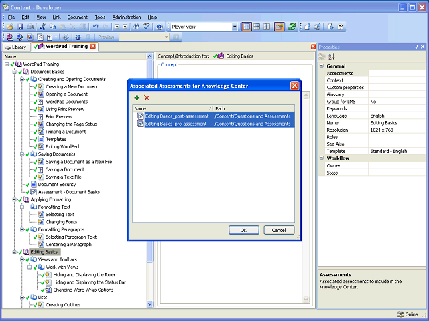Click the alphabetical sort icon in Properties
Viewport: 429px width, 321px height.
[332, 56]
